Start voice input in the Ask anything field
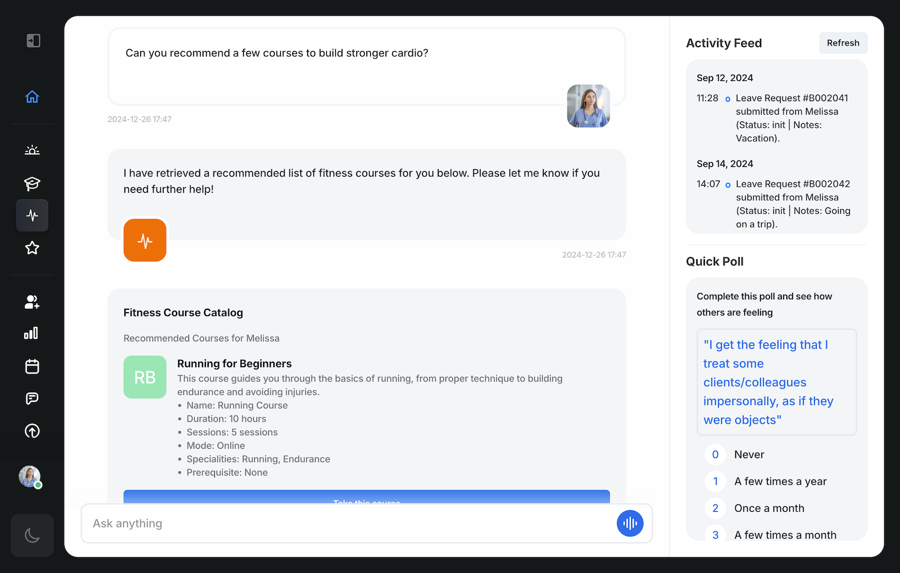This screenshot has height=573, width=900. pos(629,523)
